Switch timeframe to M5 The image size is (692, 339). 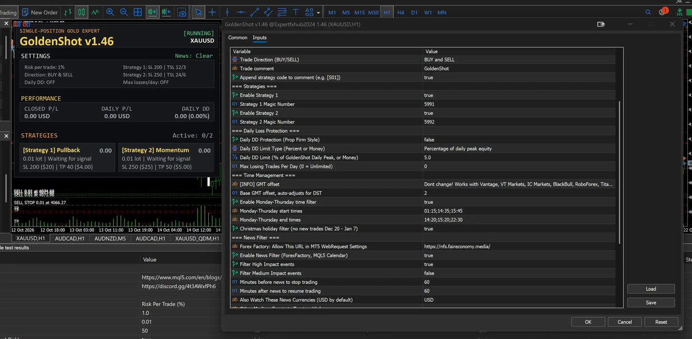[345, 12]
